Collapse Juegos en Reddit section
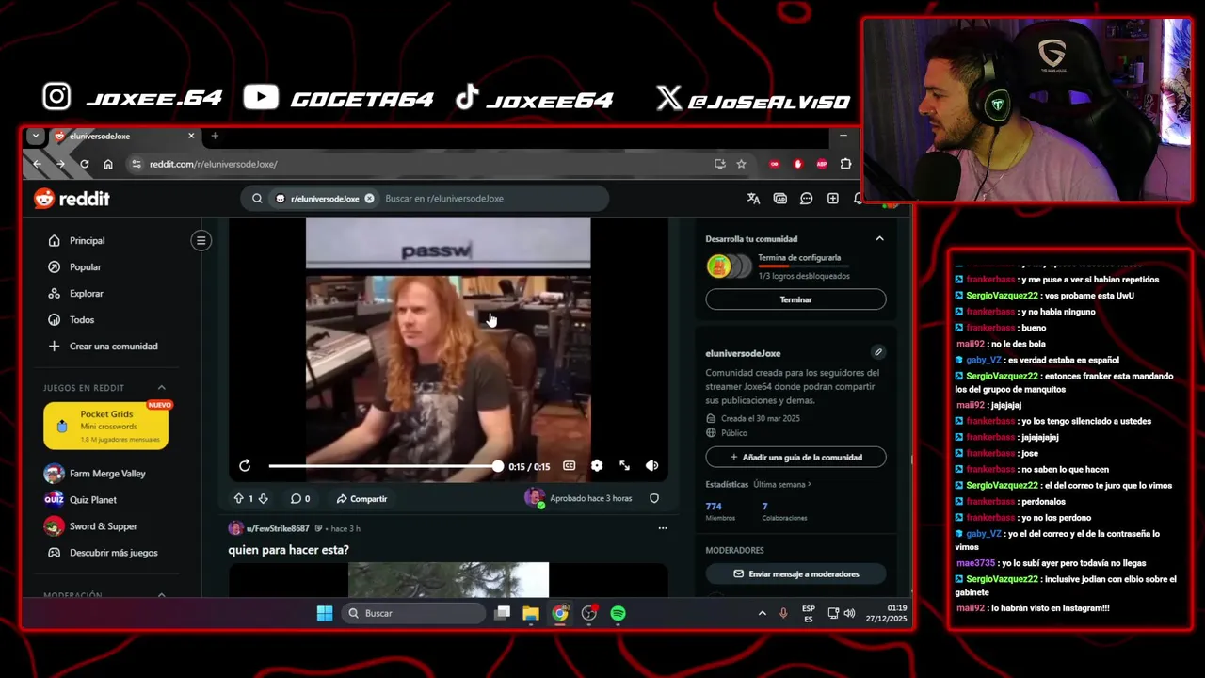Image resolution: width=1205 pixels, height=678 pixels. coord(161,388)
